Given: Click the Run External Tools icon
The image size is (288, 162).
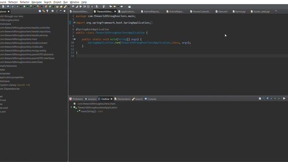Looking at the screenshot, I should tap(38, 6).
